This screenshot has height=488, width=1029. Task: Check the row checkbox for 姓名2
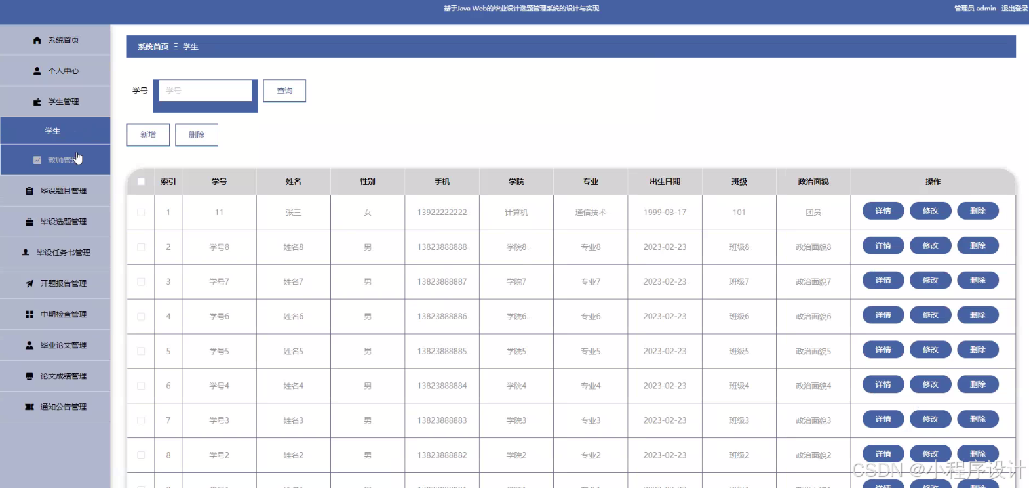(141, 455)
